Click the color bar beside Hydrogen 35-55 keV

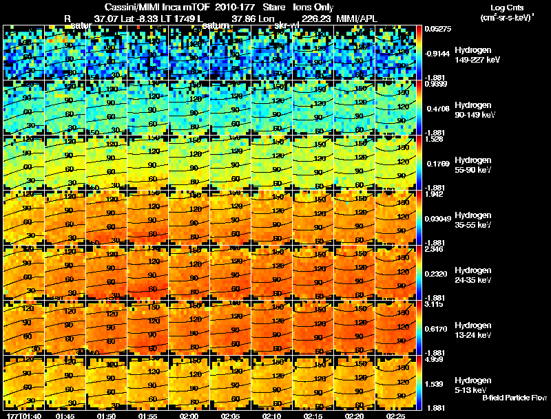click(x=419, y=218)
